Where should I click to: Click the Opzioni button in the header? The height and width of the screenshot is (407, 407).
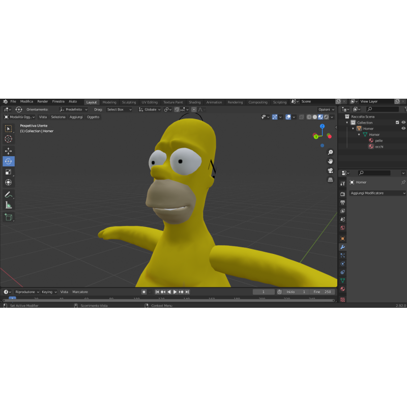point(324,109)
